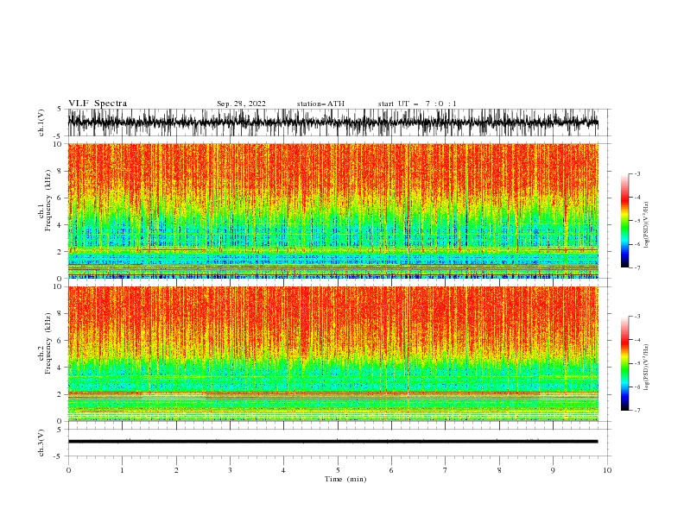Click the 'ch.1(V)' axis label
The image size is (684, 528).
[x=41, y=123]
